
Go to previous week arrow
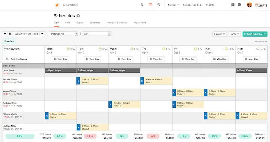(x=5, y=34)
